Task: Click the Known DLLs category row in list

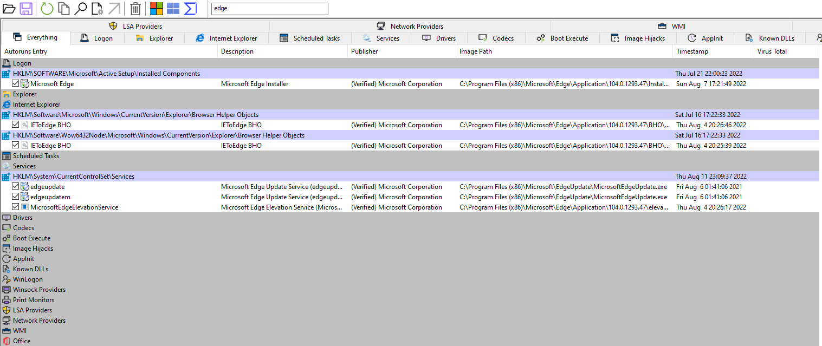Action: point(410,269)
